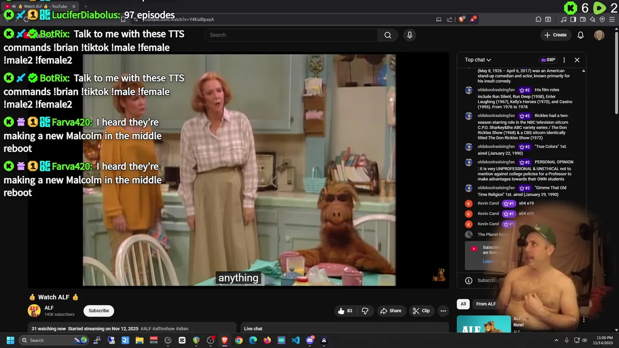Open the system tray volume control
The height and width of the screenshot is (348, 619).
pos(585,340)
